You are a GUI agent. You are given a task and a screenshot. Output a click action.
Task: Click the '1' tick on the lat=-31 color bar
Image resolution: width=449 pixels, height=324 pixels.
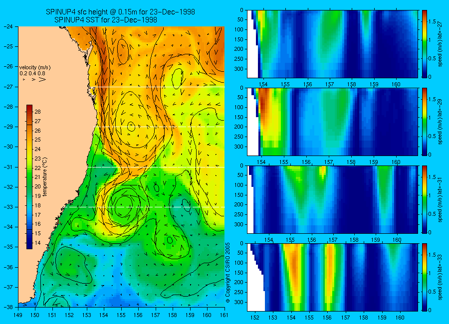coord(430,195)
